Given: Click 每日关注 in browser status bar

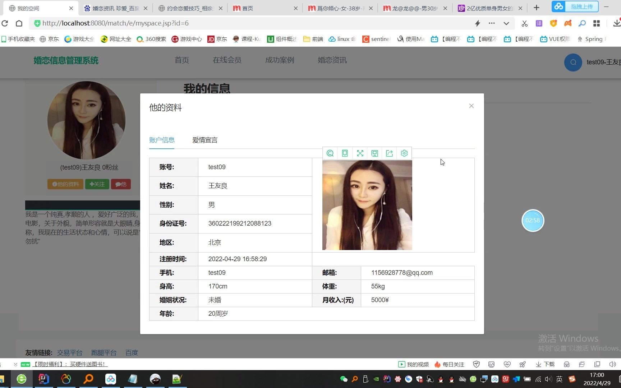Looking at the screenshot, I should 449,364.
